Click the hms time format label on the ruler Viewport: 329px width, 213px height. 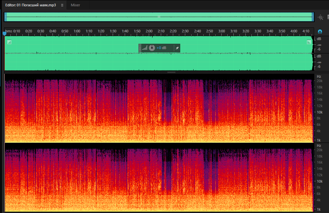(x=9, y=31)
